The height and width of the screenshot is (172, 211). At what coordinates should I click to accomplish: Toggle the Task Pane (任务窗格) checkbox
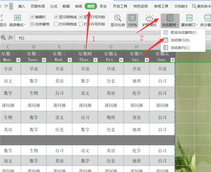[x=32, y=24]
